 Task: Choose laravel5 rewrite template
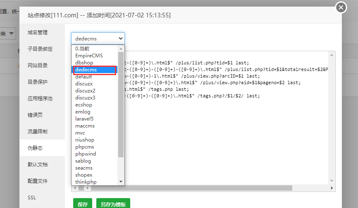coord(95,119)
